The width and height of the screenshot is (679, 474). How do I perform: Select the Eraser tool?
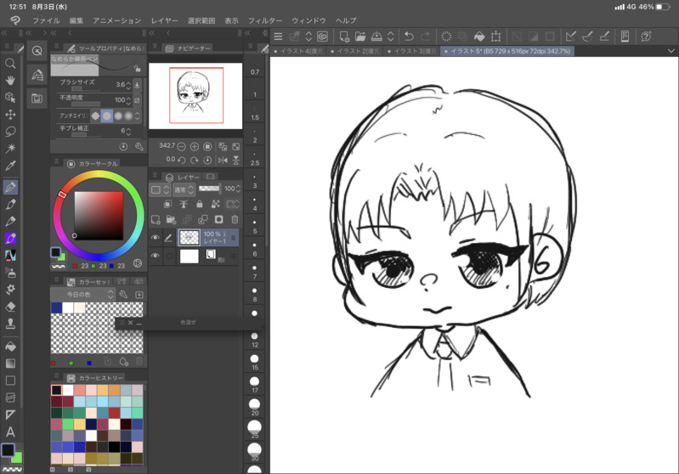tap(10, 307)
